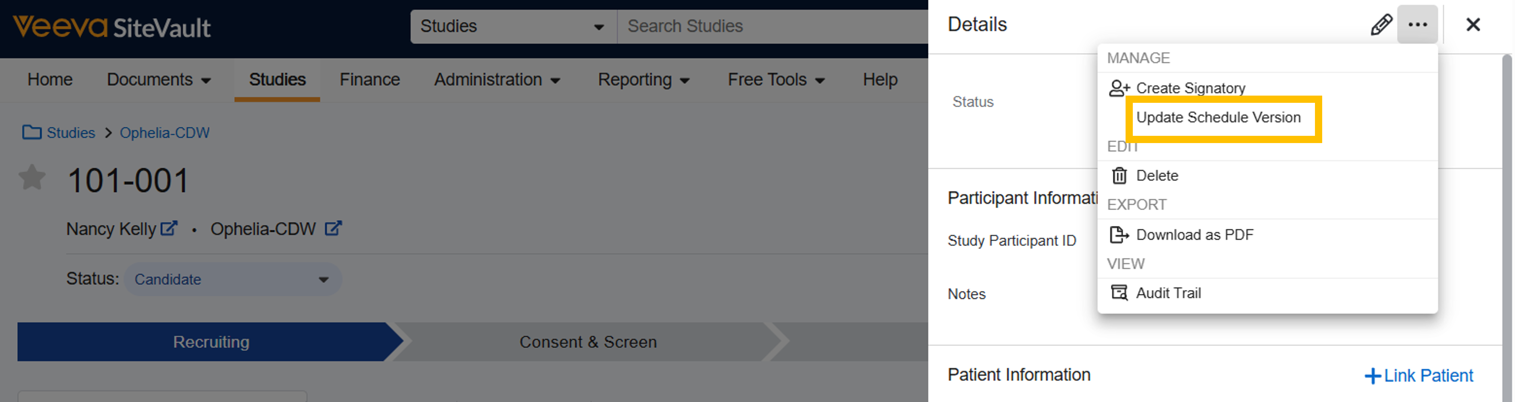Open the Ophelia-CDW breadcrumb link
Viewport: 1515px width, 402px height.
point(164,133)
